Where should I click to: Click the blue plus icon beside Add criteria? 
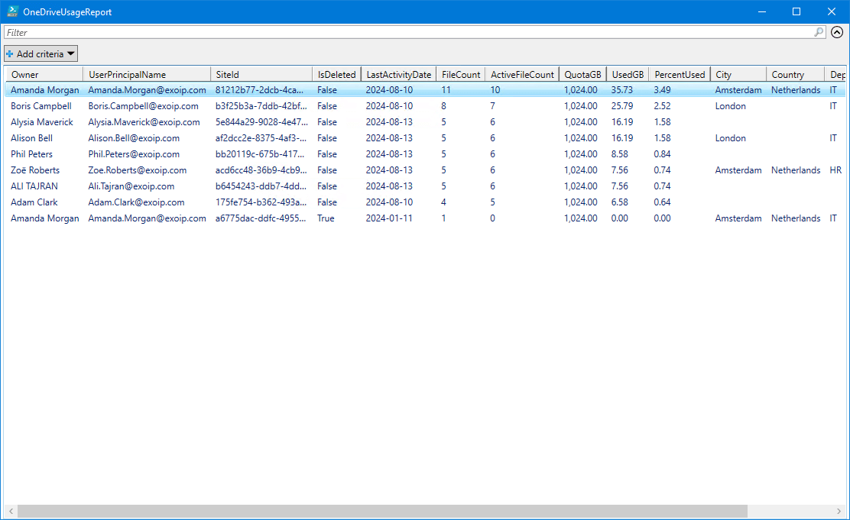point(10,53)
